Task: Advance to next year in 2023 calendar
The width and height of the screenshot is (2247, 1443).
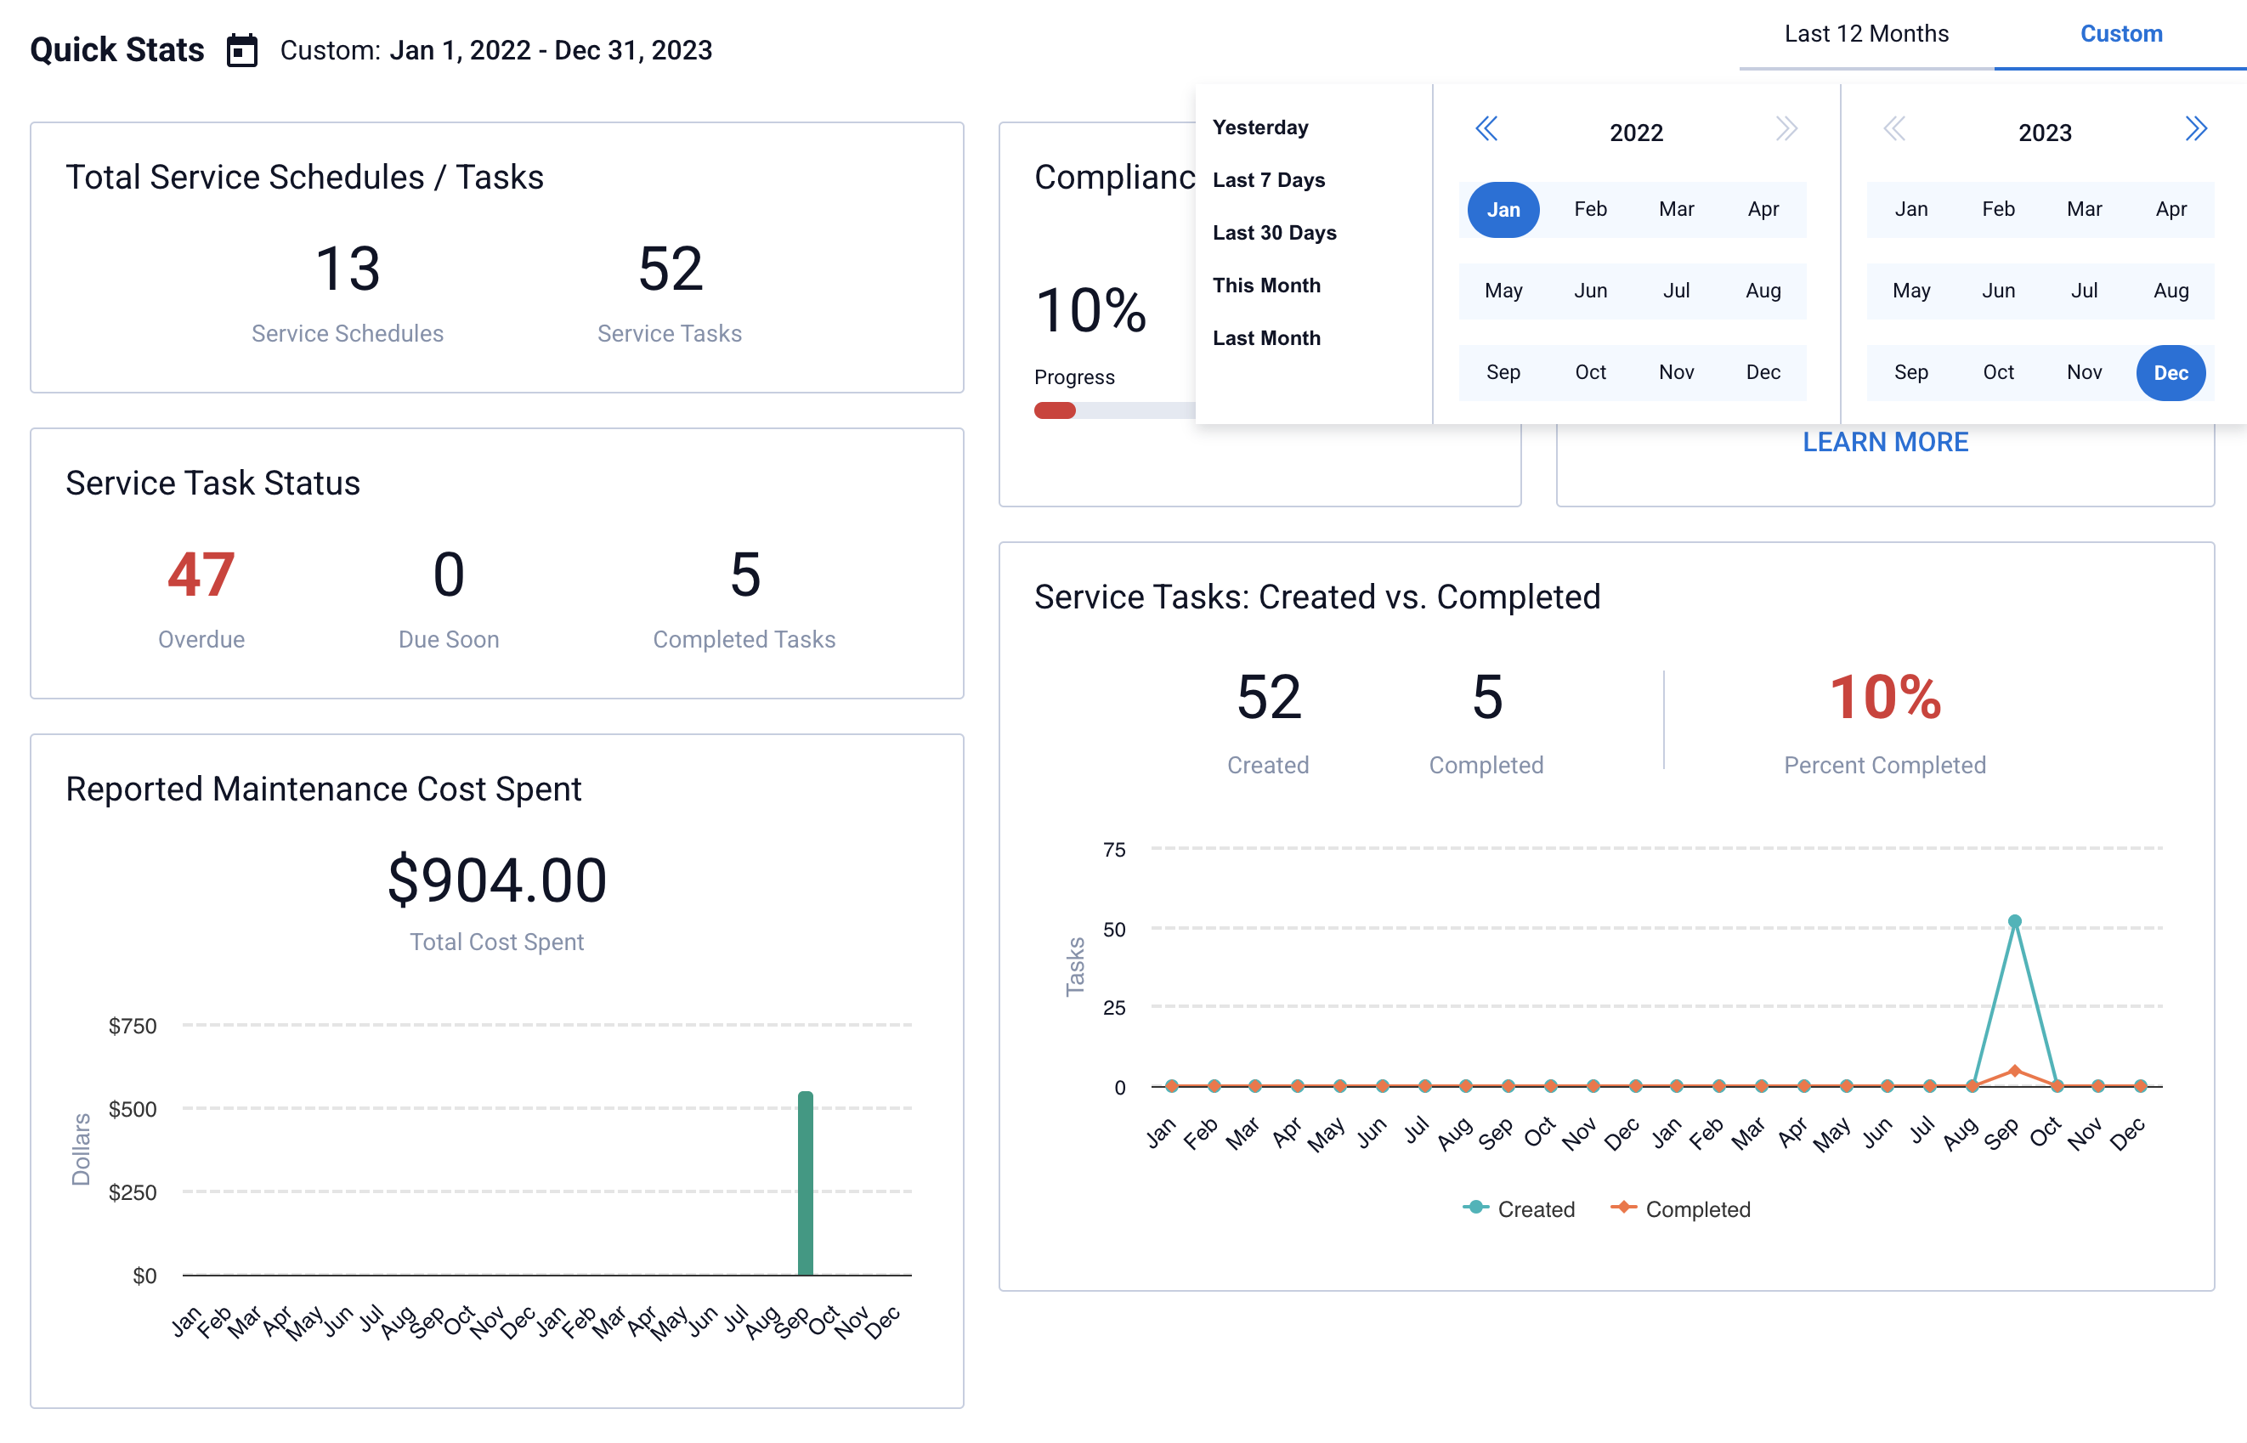Action: (x=2195, y=128)
